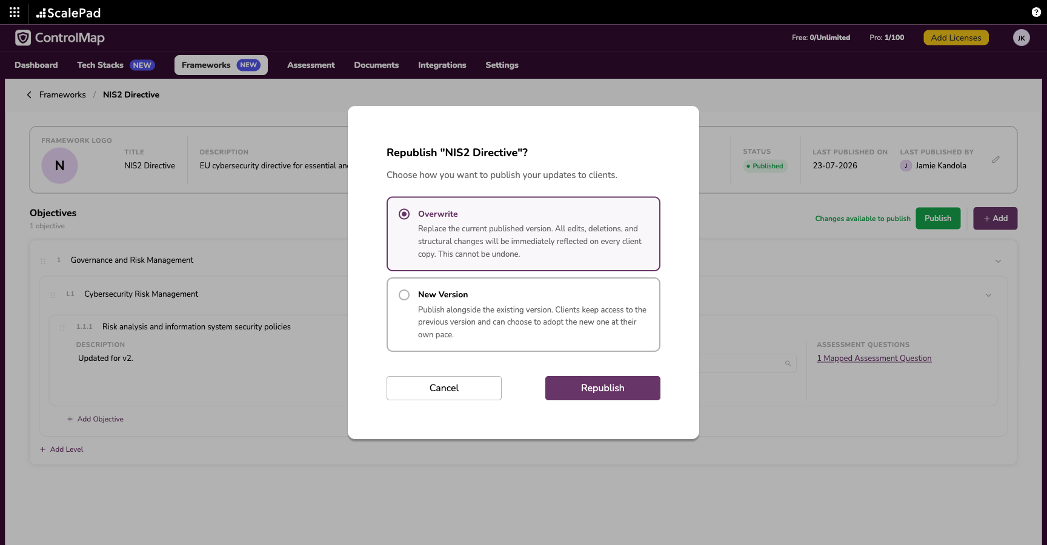Open the ScalePad apps grid launcher
Image resolution: width=1047 pixels, height=545 pixels.
point(15,12)
